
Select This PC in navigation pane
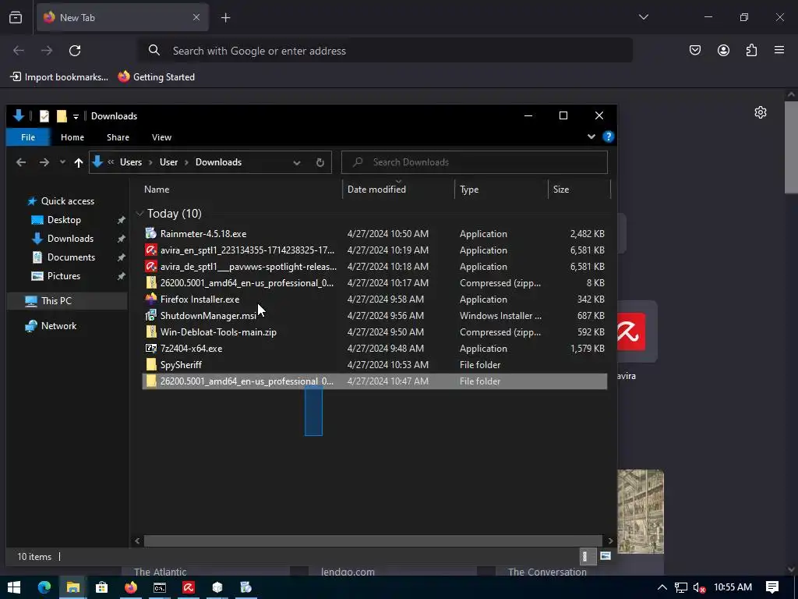tap(67, 301)
